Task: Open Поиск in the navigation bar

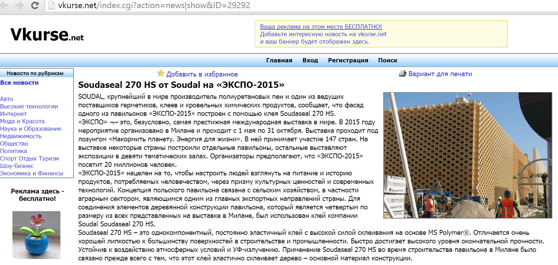Action: (x=388, y=60)
